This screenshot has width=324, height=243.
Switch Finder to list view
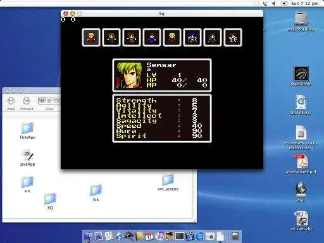click(49, 101)
